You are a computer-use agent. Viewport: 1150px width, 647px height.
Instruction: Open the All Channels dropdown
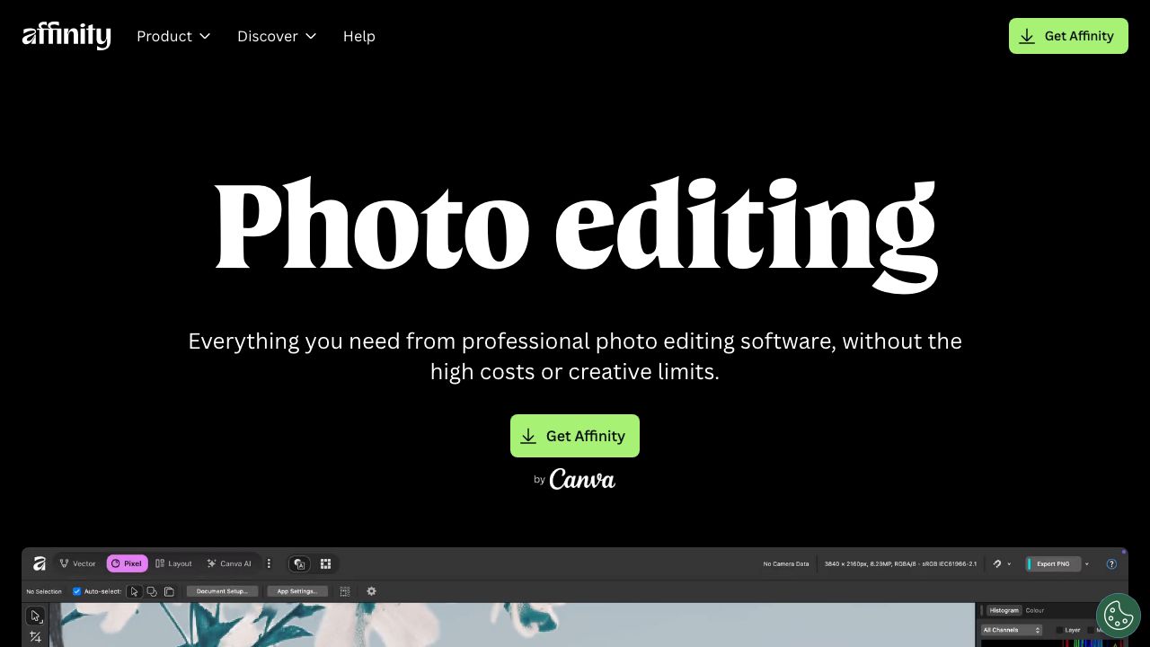click(x=1012, y=630)
